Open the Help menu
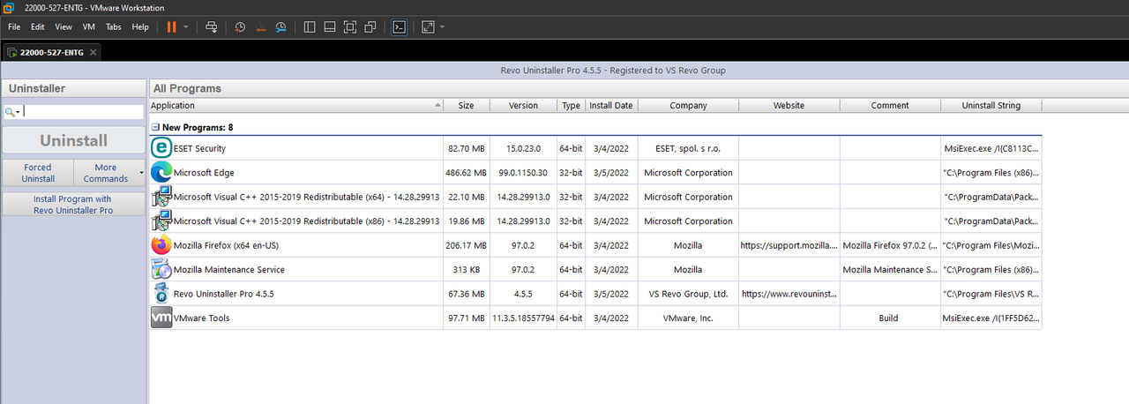Screen dimensions: 1129x404 coord(140,26)
